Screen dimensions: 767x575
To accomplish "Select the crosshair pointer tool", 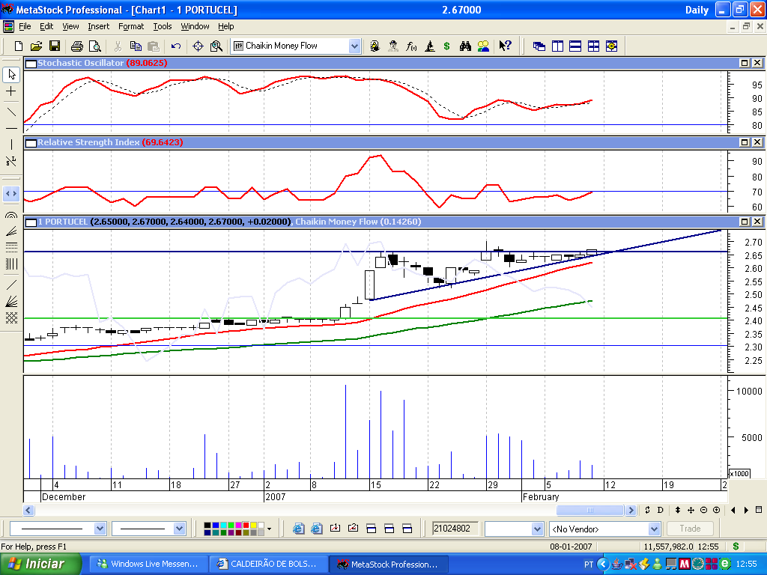I will [11, 91].
